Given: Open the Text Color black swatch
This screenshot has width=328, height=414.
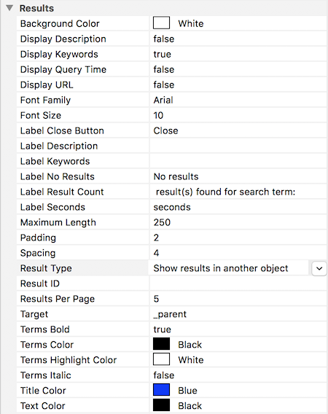Looking at the screenshot, I should click(161, 405).
